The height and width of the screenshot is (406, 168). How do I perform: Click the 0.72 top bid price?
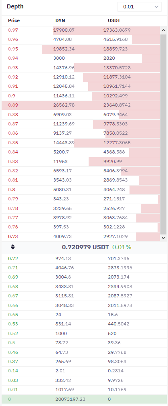[x=13, y=259]
